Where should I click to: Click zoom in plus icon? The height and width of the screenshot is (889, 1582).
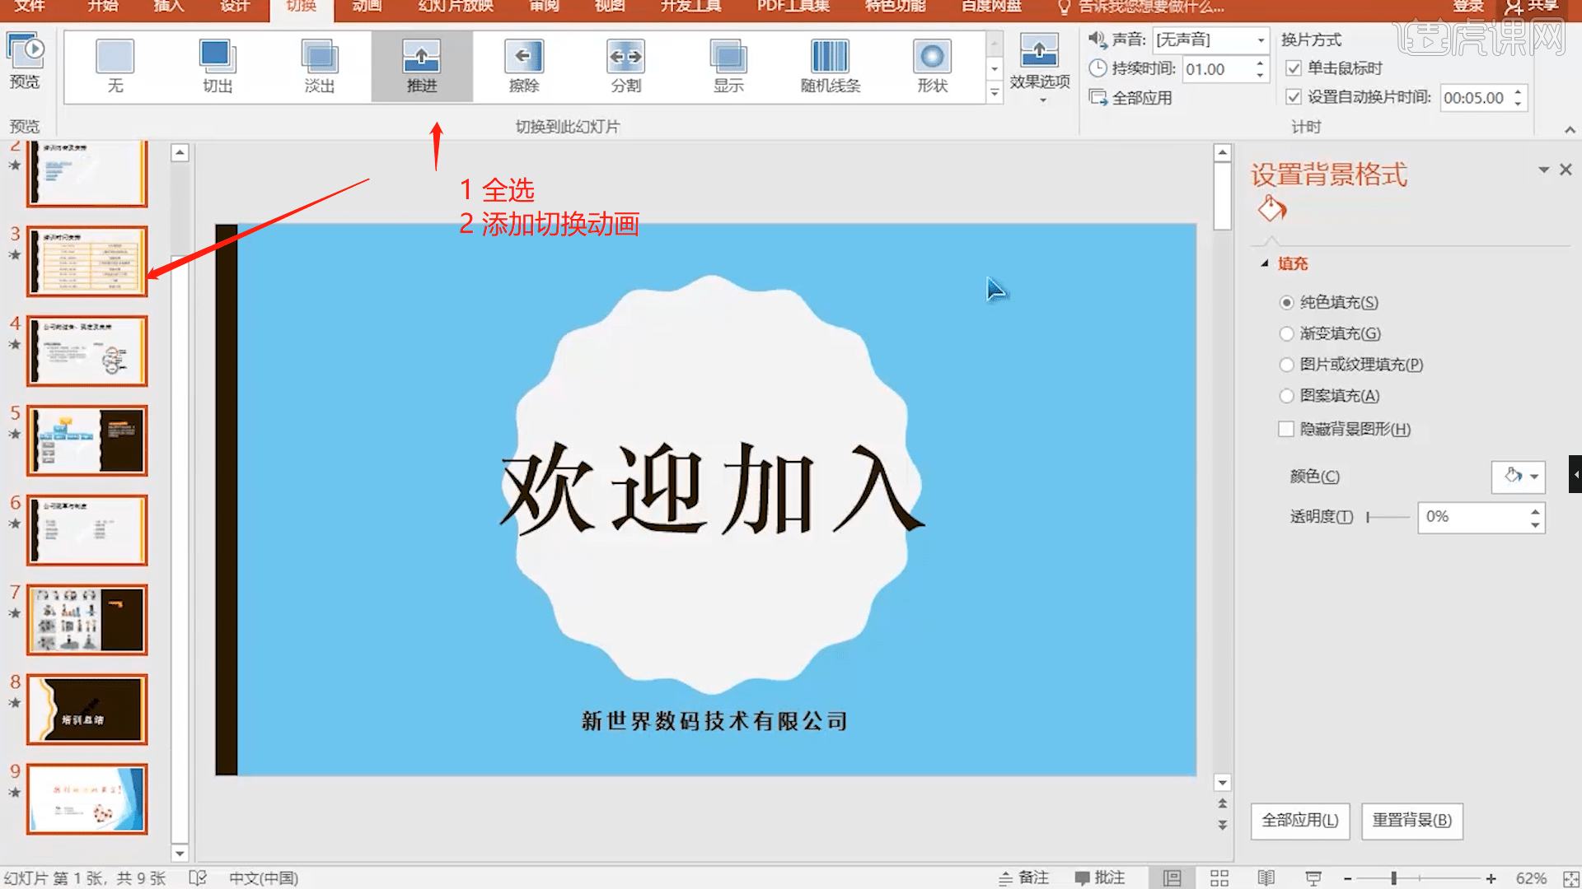point(1491,879)
